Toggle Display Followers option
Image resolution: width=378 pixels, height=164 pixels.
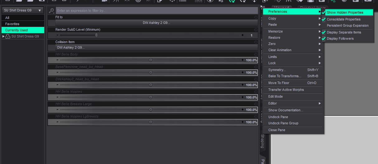coord(347,38)
